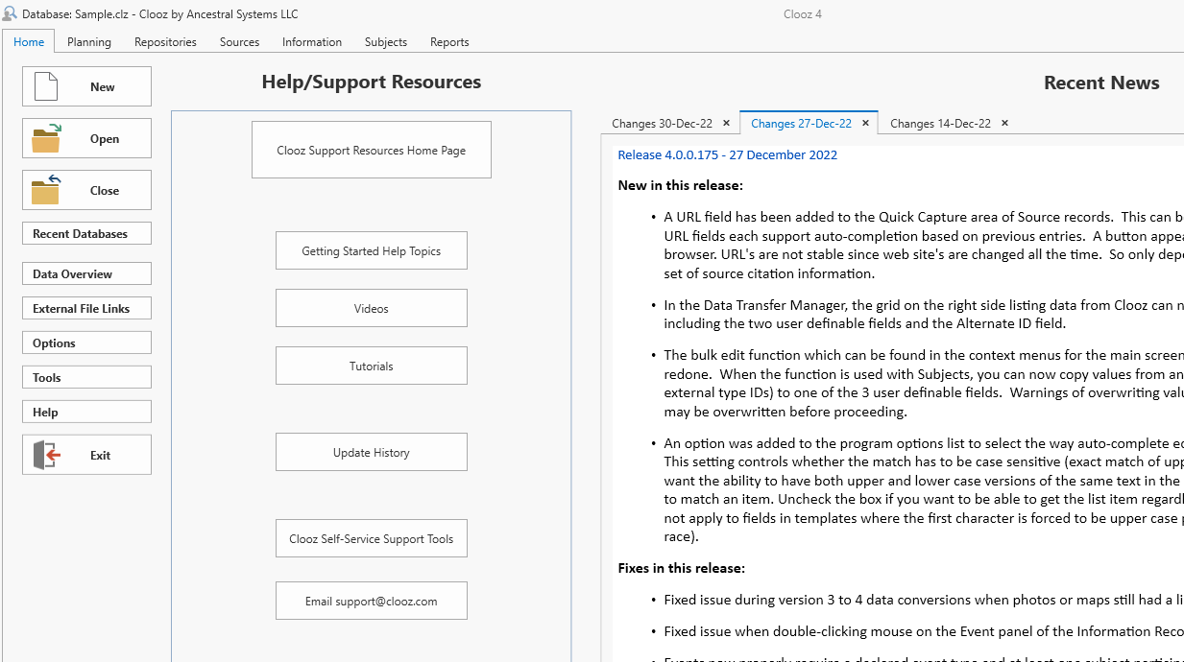Click Email support@clooz.com button
Screen dimensions: 1184x662
pos(372,601)
